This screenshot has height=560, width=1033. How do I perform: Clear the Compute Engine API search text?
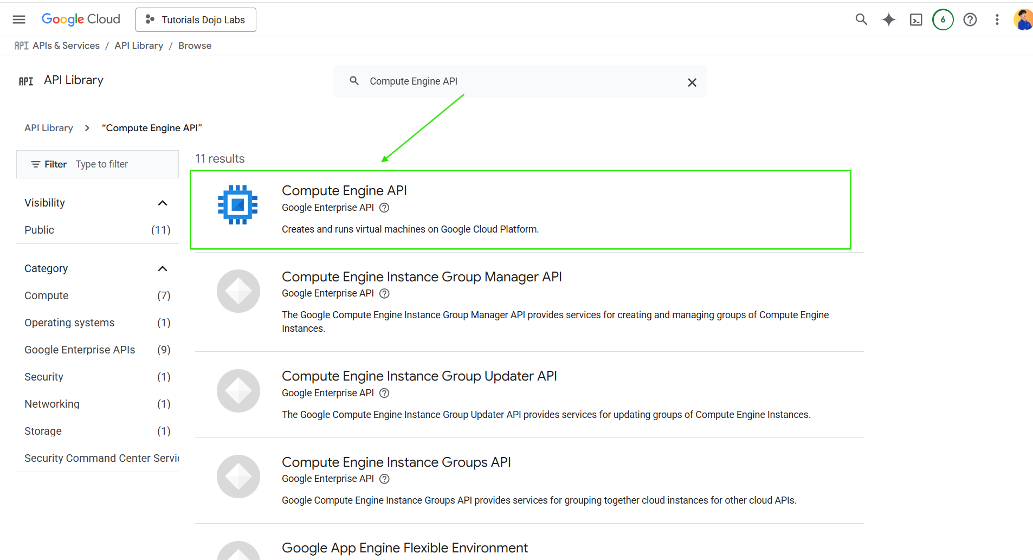point(692,82)
